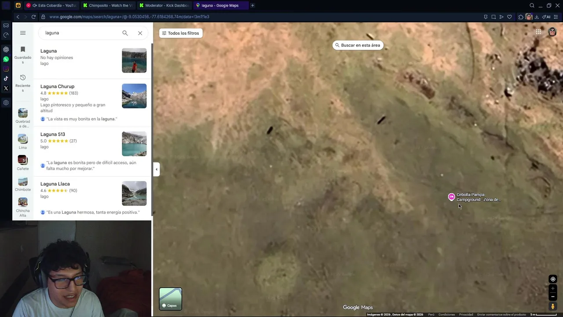Open Lima recent place shortcut

coord(23,142)
